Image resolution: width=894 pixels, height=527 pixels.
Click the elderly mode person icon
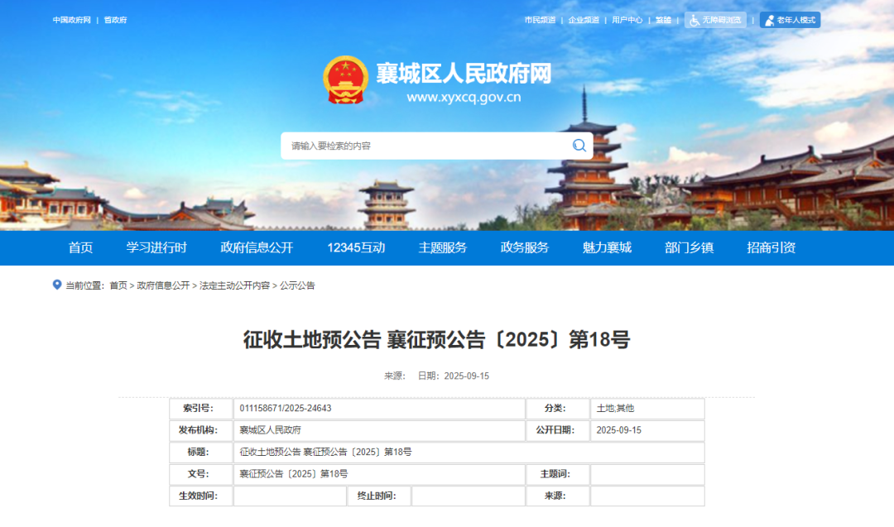[x=769, y=20]
